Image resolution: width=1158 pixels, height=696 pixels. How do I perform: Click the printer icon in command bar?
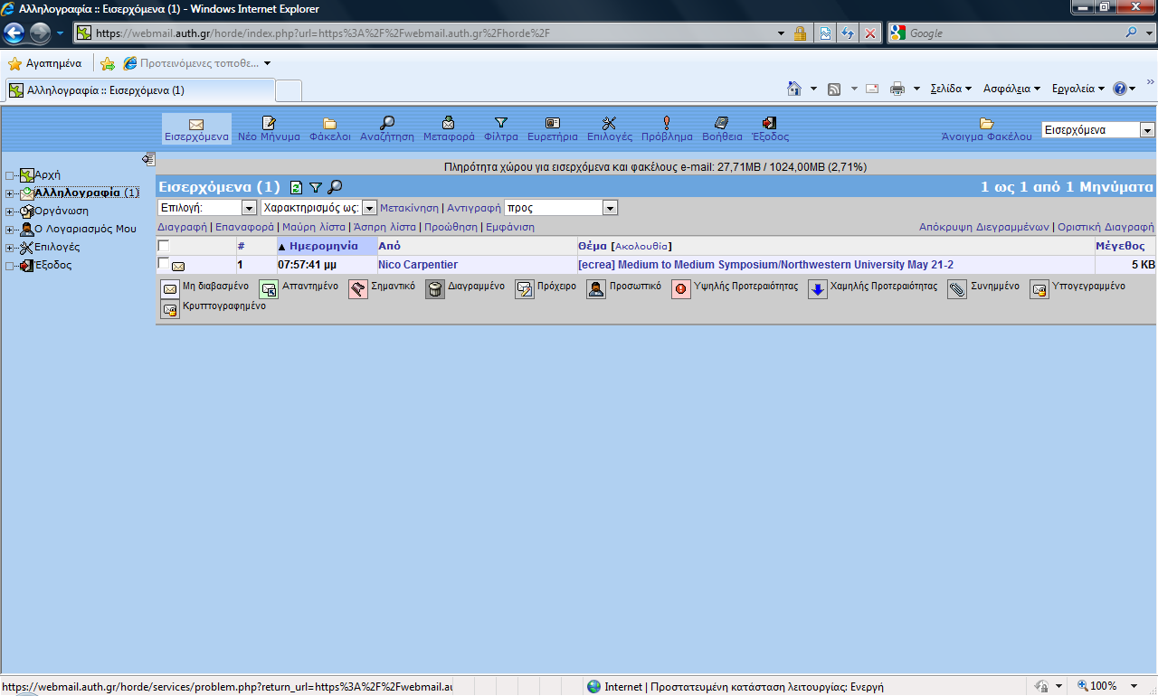(897, 89)
